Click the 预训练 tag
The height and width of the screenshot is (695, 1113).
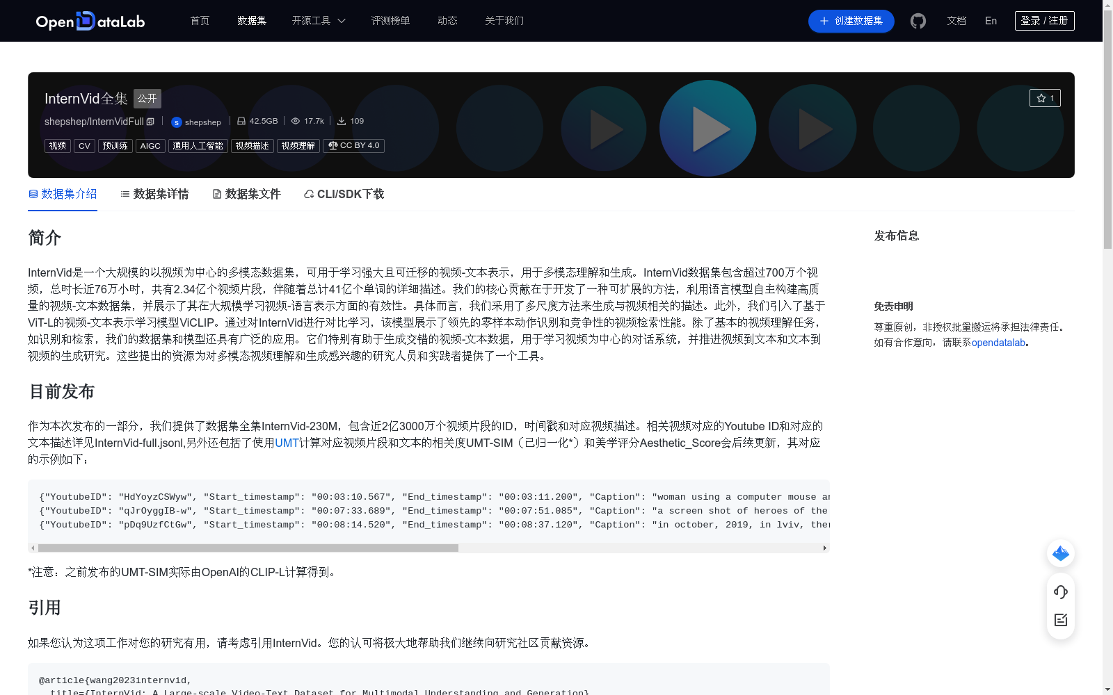[x=115, y=146]
